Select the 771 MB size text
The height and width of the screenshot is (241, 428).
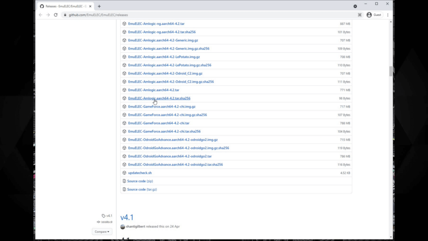(x=345, y=90)
